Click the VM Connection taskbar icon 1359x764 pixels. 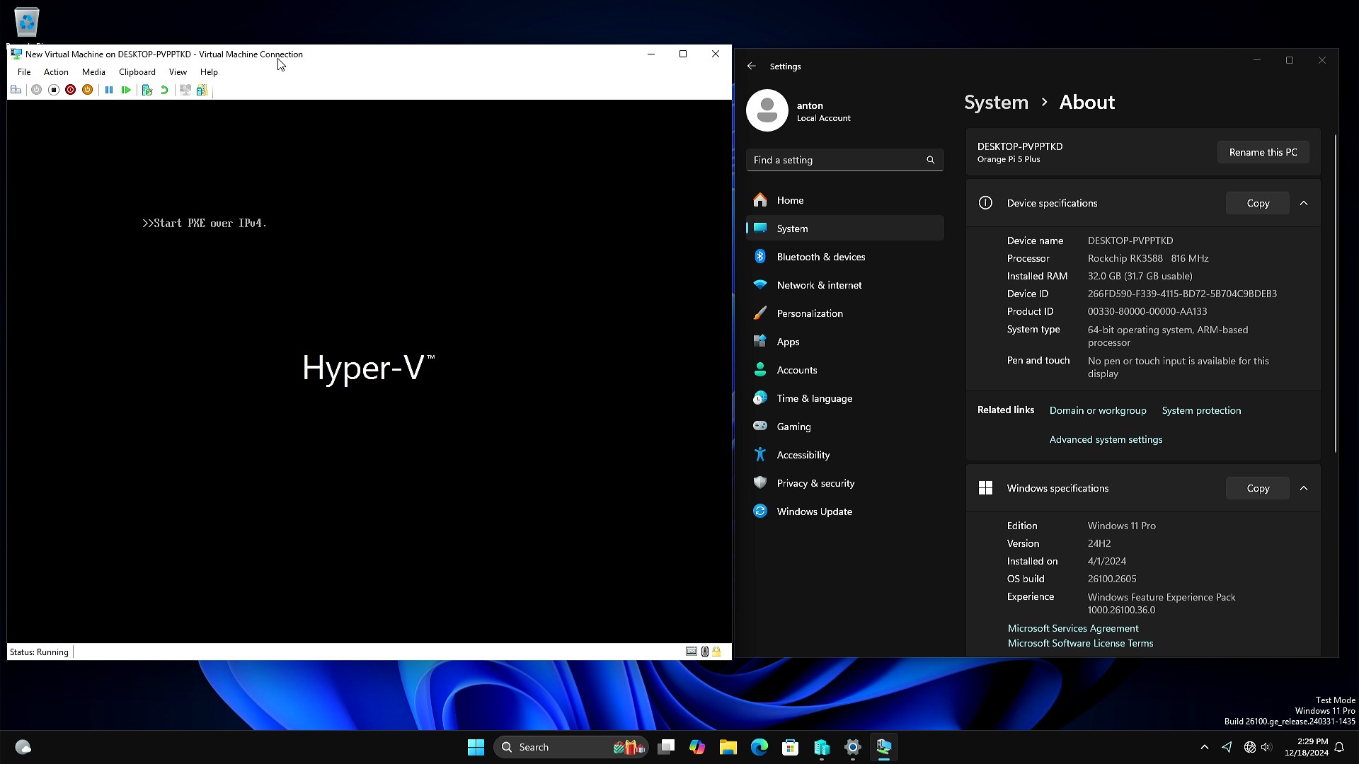(x=884, y=747)
